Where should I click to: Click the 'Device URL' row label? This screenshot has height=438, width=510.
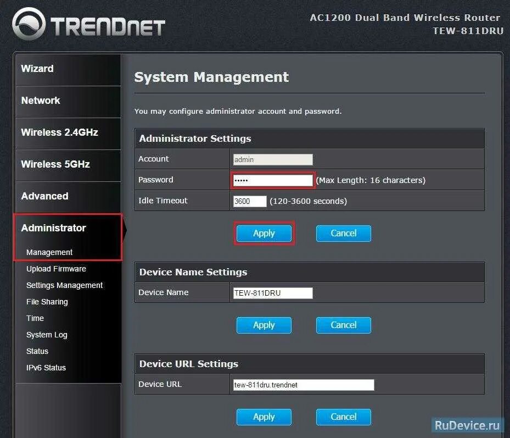pyautogui.click(x=160, y=384)
